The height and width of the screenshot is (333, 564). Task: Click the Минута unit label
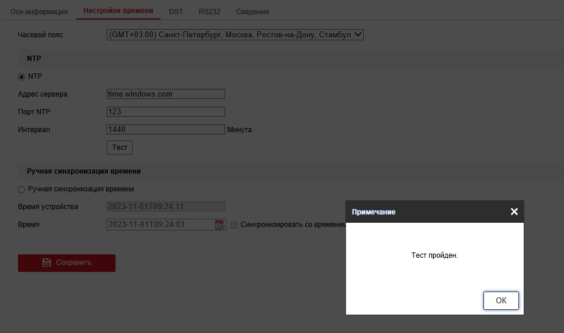pos(239,129)
